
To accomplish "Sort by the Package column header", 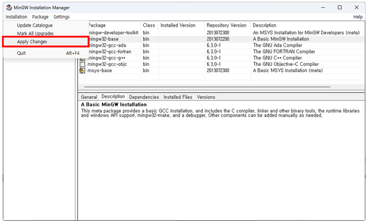I will click(114, 25).
